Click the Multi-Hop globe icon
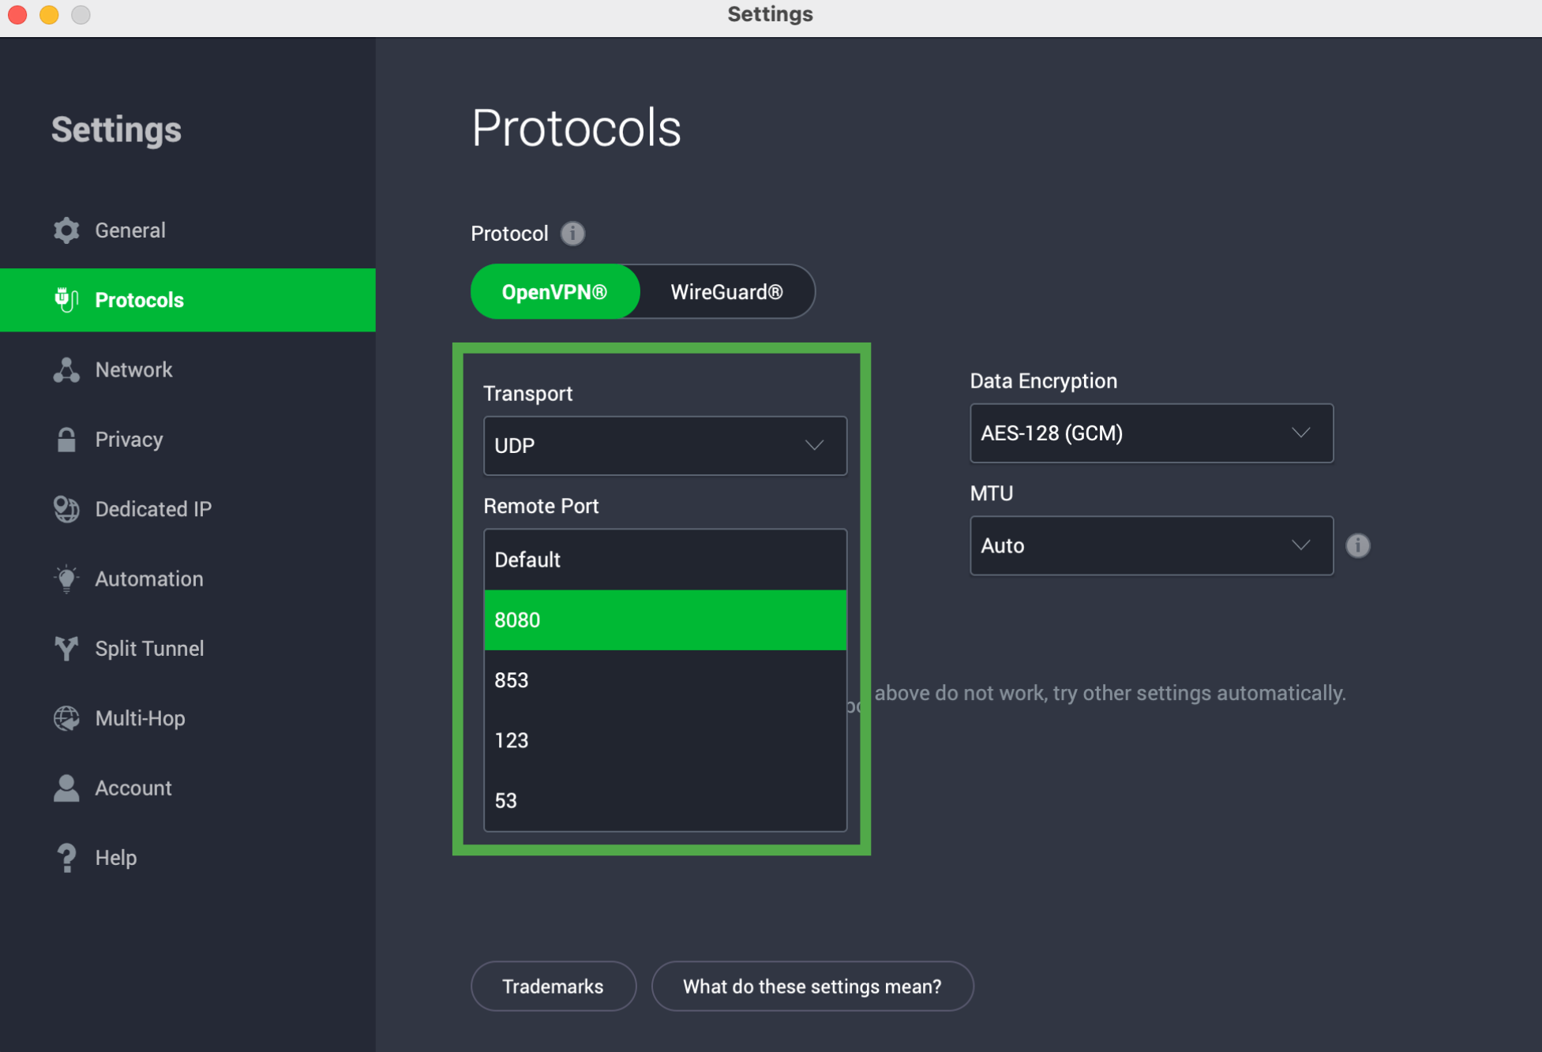Viewport: 1542px width, 1052px height. tap(66, 718)
